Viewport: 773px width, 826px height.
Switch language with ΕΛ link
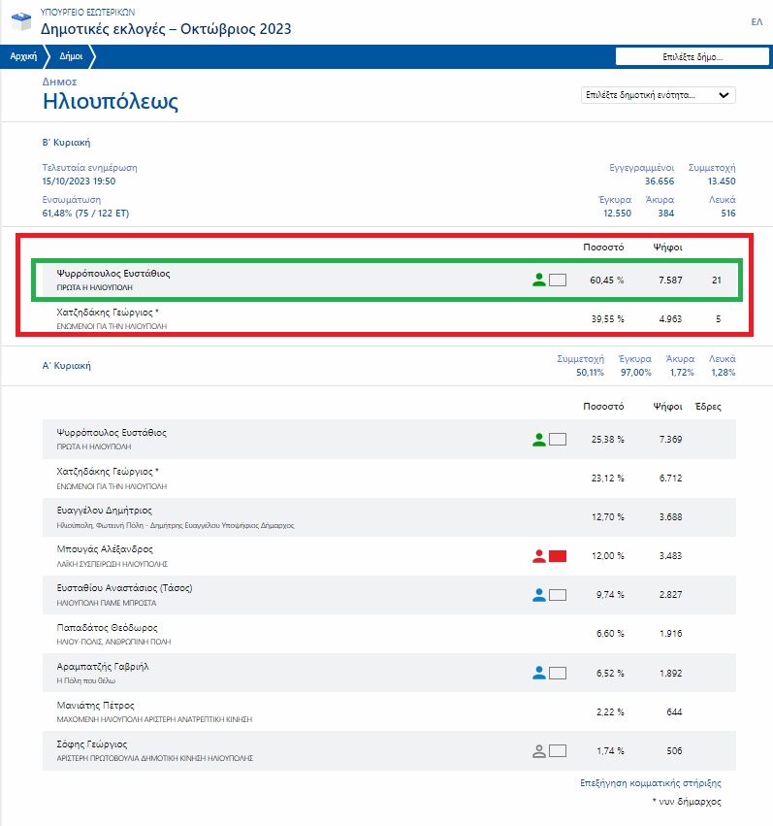click(757, 22)
